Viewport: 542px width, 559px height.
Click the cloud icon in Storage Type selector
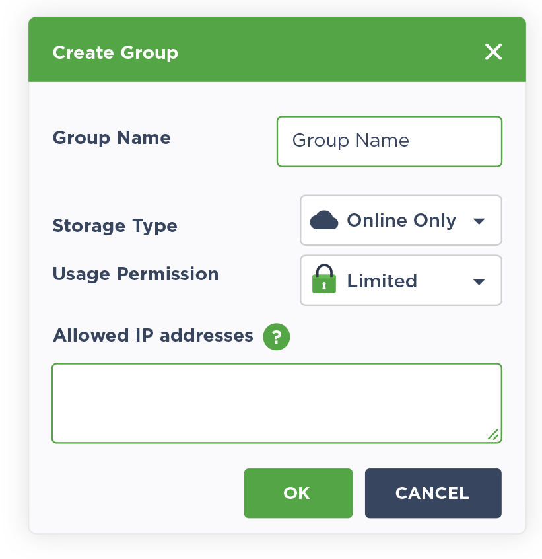coord(323,219)
